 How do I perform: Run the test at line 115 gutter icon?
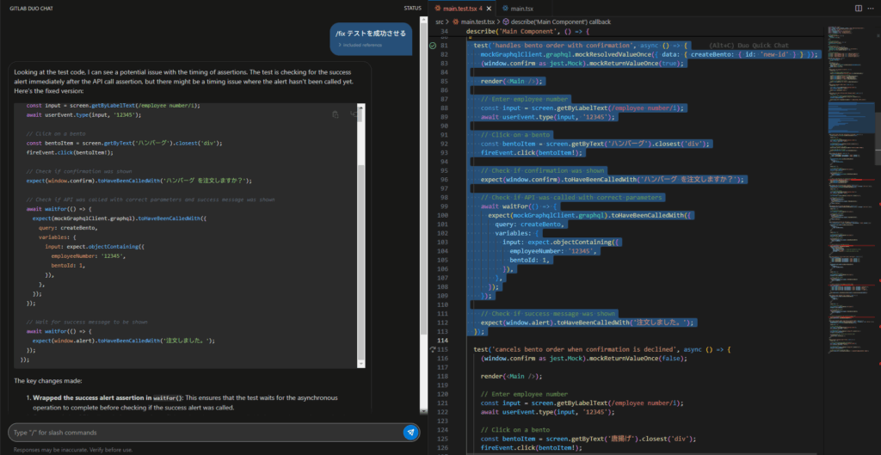[433, 349]
